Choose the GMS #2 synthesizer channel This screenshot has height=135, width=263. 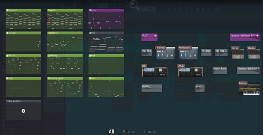point(190,70)
